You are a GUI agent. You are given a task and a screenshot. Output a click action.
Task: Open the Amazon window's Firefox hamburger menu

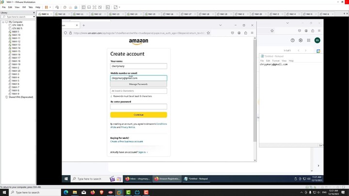[252, 33]
